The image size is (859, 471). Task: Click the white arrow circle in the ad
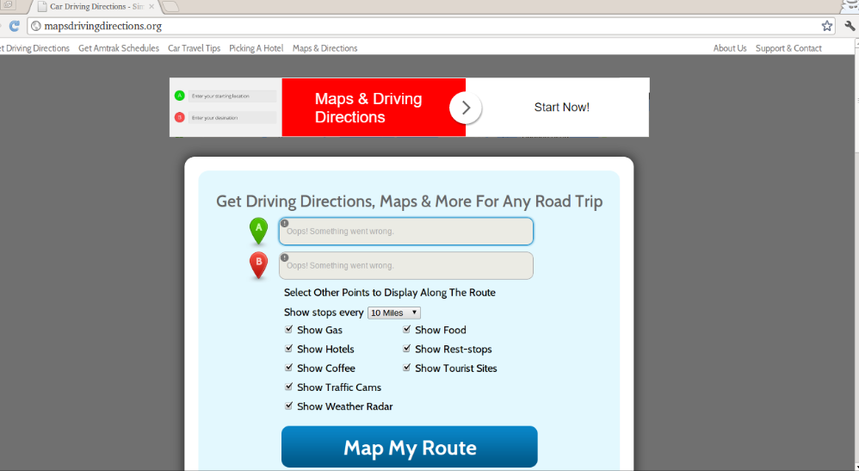pos(465,108)
